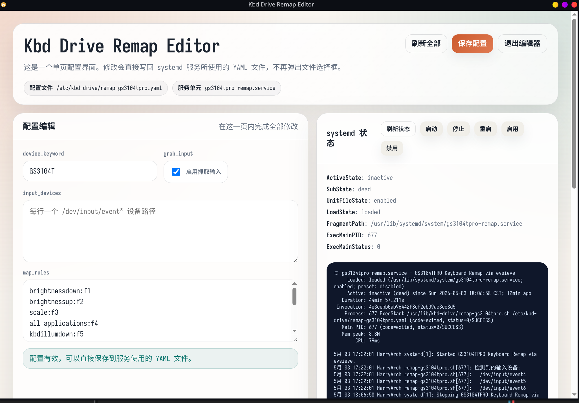Image resolution: width=579 pixels, height=403 pixels.
Task: Click the all_applications:f4 rule line
Action: 63,323
